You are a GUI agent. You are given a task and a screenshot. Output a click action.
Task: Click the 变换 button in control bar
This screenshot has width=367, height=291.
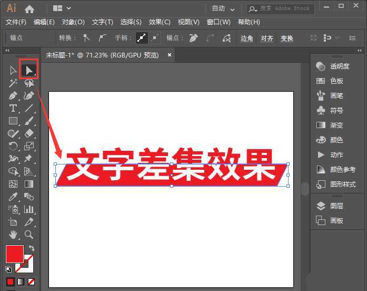(x=287, y=38)
